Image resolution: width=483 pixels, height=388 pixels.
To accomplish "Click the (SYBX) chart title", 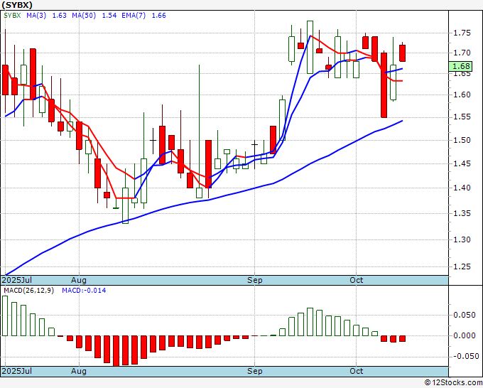I will coord(17,5).
